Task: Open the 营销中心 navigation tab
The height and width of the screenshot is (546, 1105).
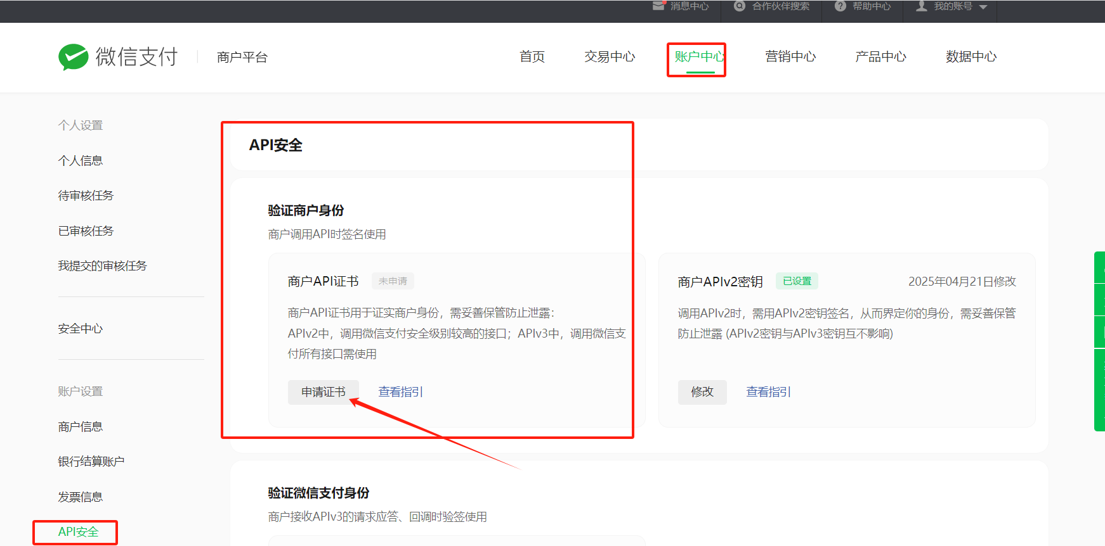Action: (x=790, y=57)
